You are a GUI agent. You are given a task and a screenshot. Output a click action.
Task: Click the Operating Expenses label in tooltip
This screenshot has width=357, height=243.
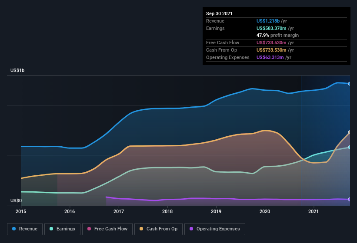click(228, 57)
